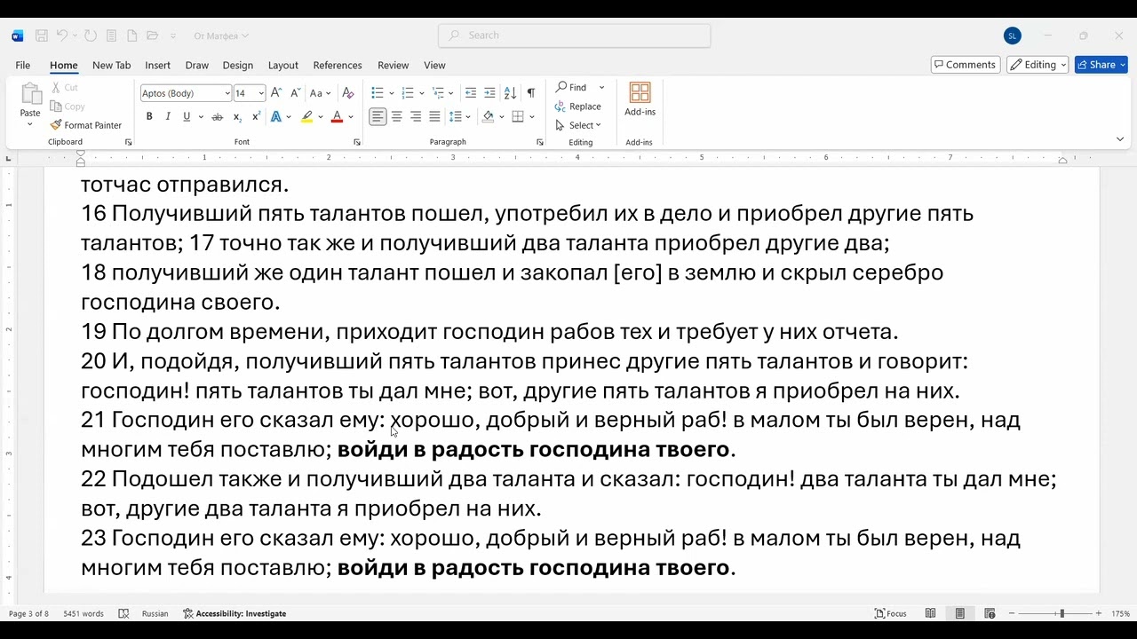Toggle bold formatting
The image size is (1137, 639).
pos(149,116)
